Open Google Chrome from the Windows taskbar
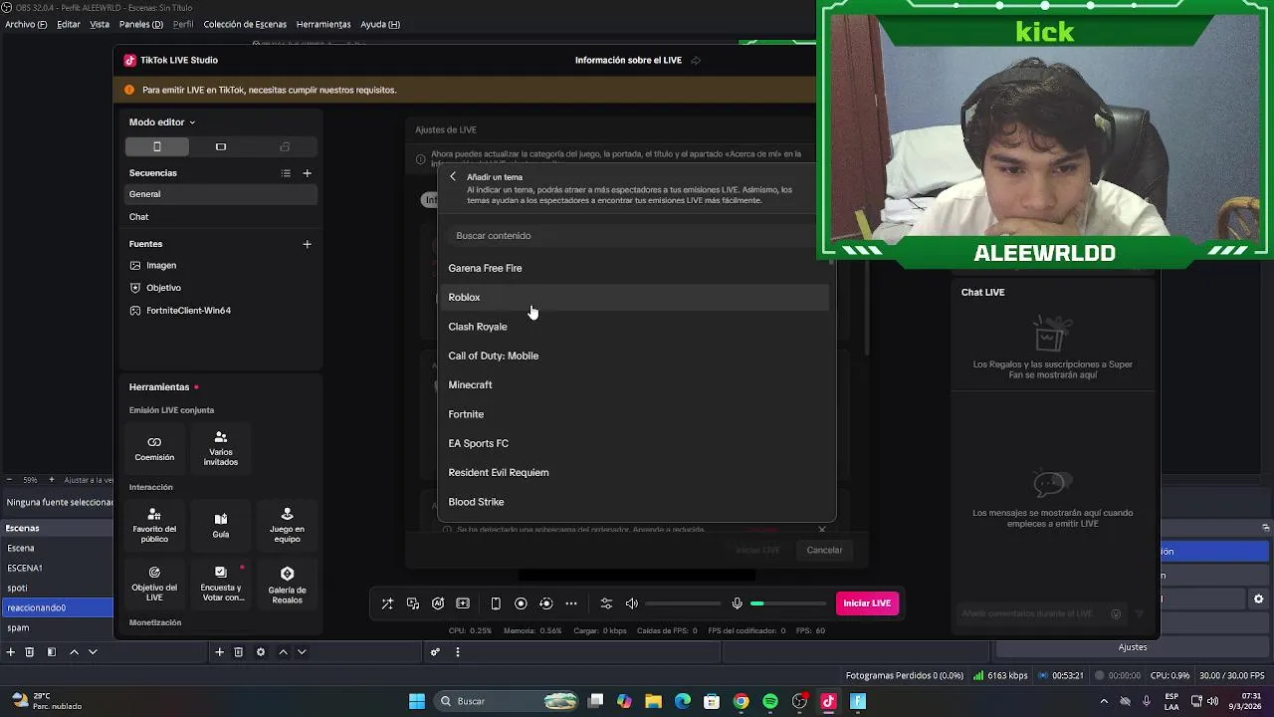The image size is (1274, 717). (x=741, y=701)
